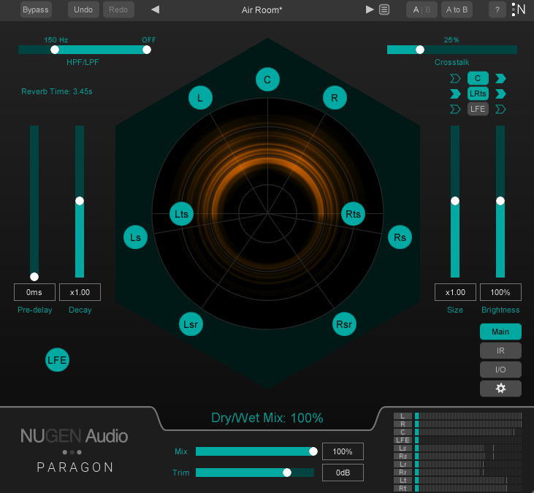
Task: Click Redo button
Action: tap(118, 9)
